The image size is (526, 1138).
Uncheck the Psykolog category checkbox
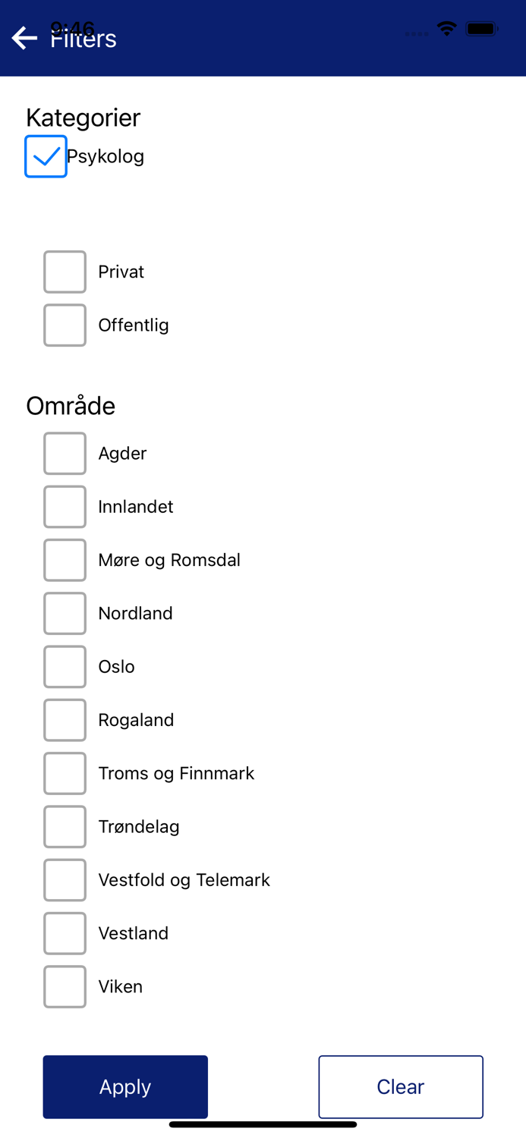pos(46,156)
